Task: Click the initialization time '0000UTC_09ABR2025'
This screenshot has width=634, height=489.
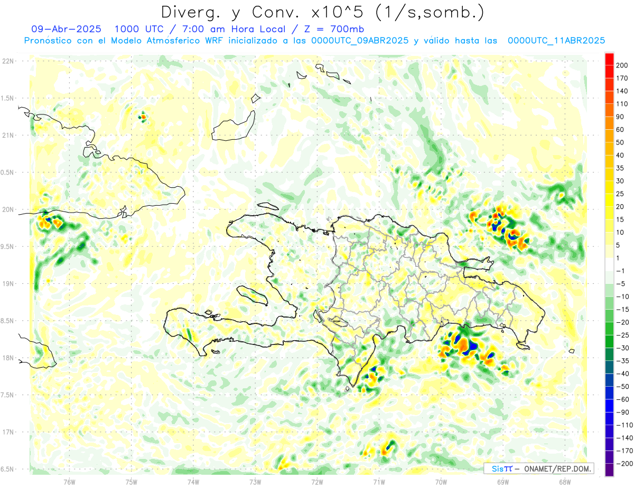Action: 360,41
